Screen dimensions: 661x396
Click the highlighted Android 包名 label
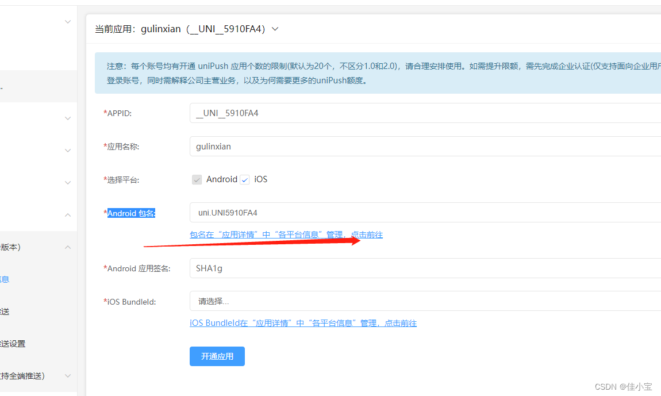[130, 213]
